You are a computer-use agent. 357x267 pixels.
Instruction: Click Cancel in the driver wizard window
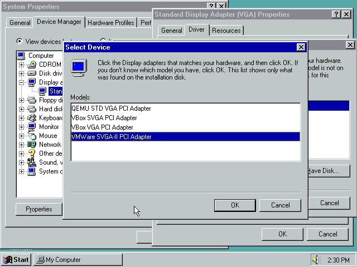point(329,203)
